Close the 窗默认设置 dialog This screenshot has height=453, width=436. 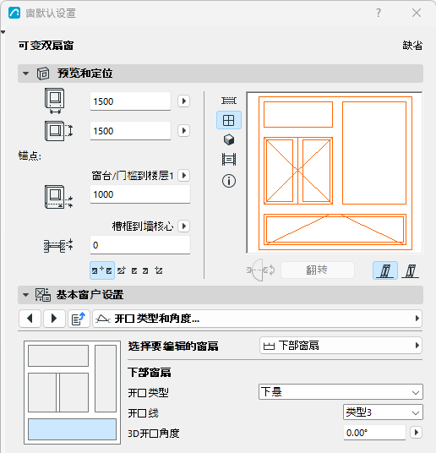pyautogui.click(x=417, y=13)
